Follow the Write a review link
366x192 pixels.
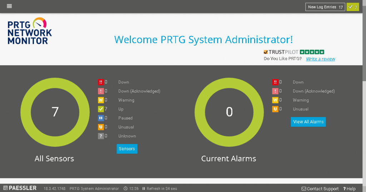[321, 59]
